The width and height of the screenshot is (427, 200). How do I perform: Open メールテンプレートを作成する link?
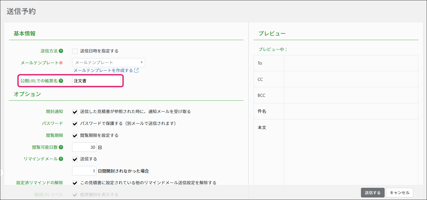tap(103, 71)
